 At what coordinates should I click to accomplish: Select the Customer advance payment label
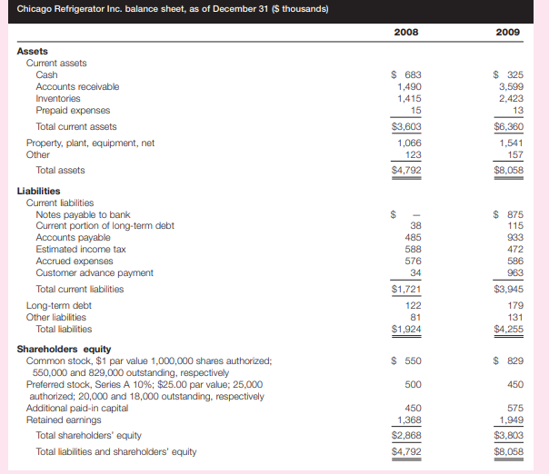[95, 272]
